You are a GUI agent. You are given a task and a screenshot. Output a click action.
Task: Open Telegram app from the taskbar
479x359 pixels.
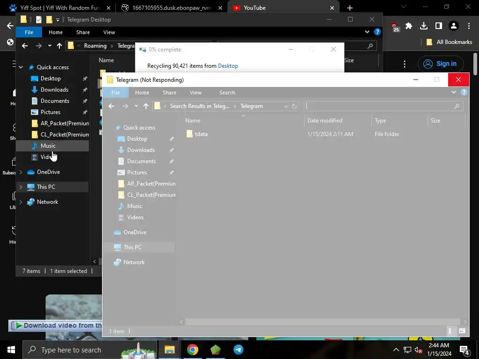pos(238,350)
